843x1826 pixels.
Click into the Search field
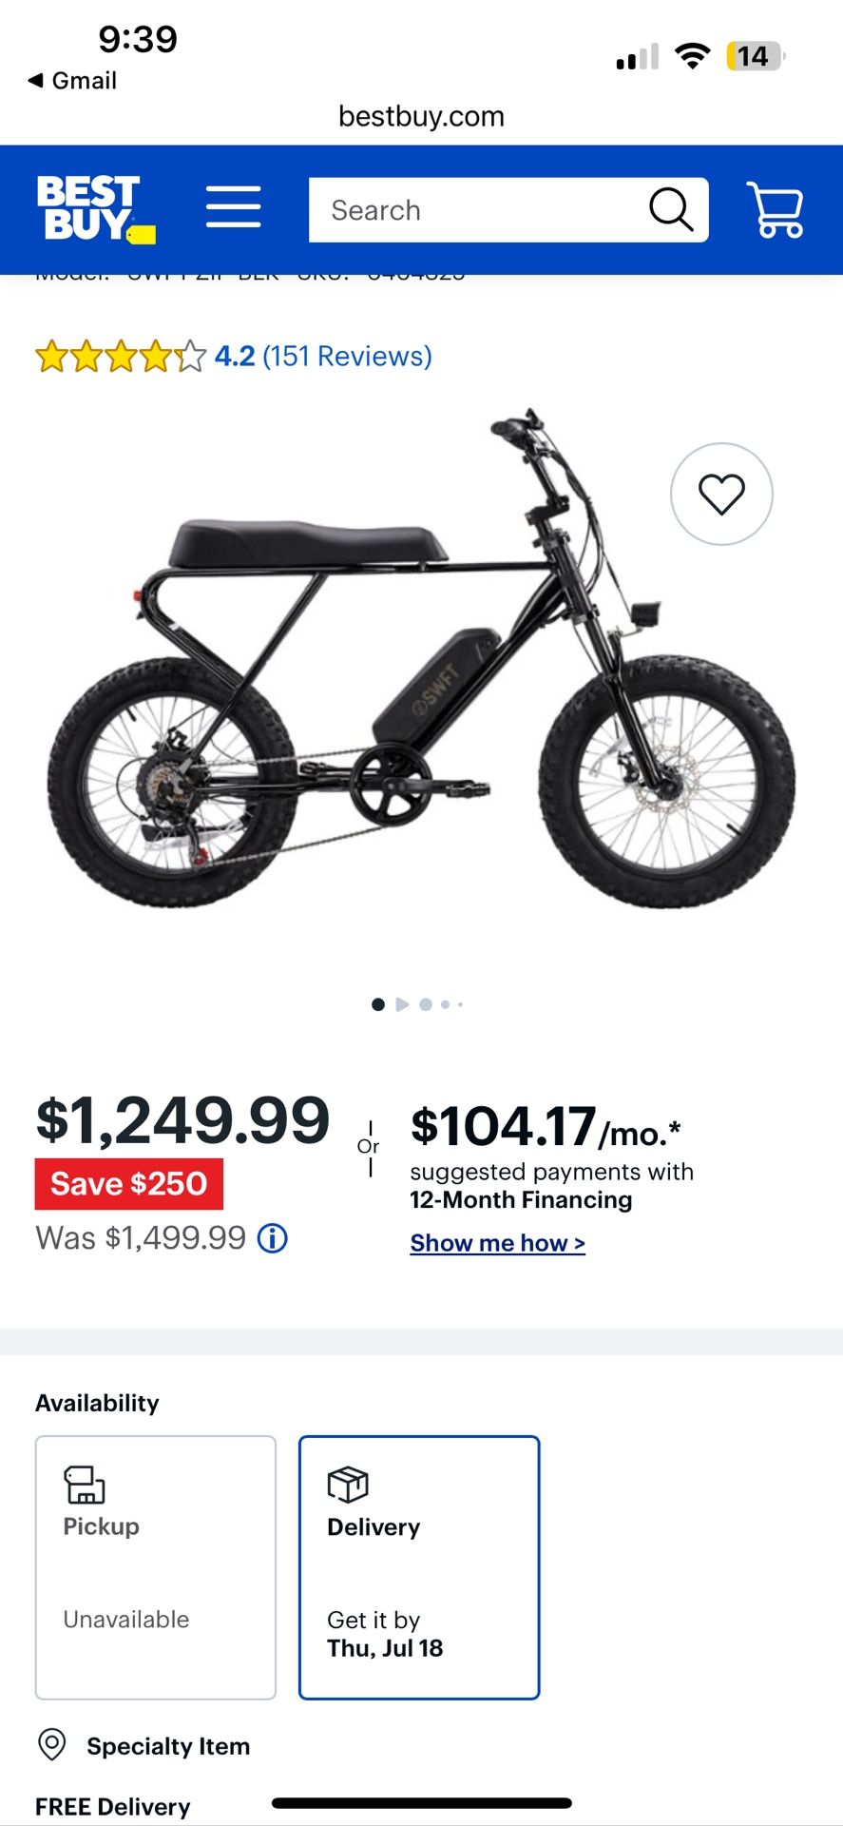click(x=475, y=210)
